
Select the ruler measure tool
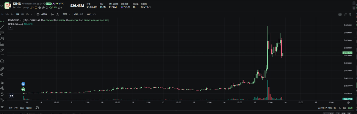(x=2, y=69)
